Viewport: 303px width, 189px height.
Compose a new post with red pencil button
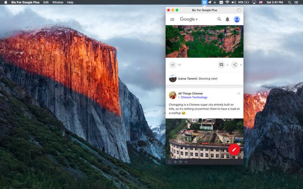[234, 149]
